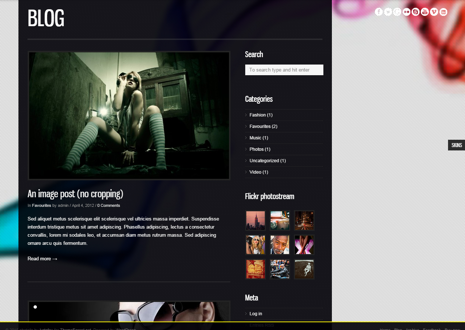
Task: Open the Vimeo social icon
Action: [434, 12]
